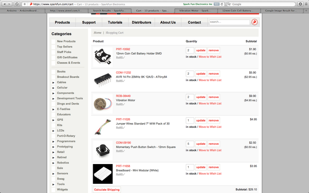Click the browser forward arrow button

(x=9, y=4)
